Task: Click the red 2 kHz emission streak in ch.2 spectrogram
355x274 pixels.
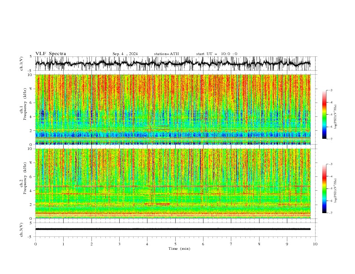Action: click(x=157, y=204)
